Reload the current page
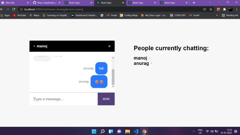240x135 pixels. point(14,9)
